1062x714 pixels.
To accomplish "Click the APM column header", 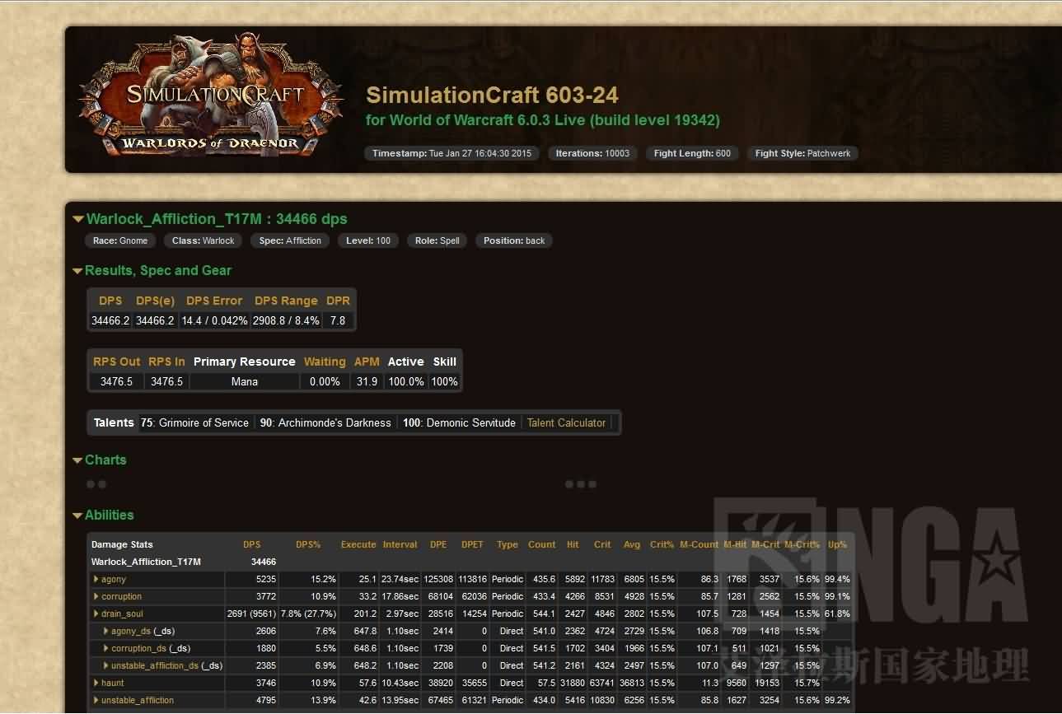I will coord(367,362).
